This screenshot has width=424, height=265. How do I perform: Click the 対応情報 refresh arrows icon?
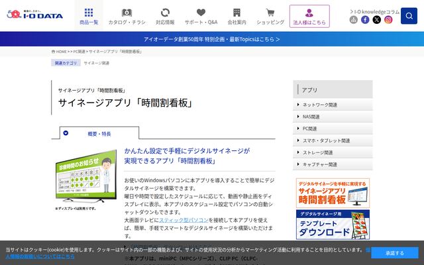(165, 13)
